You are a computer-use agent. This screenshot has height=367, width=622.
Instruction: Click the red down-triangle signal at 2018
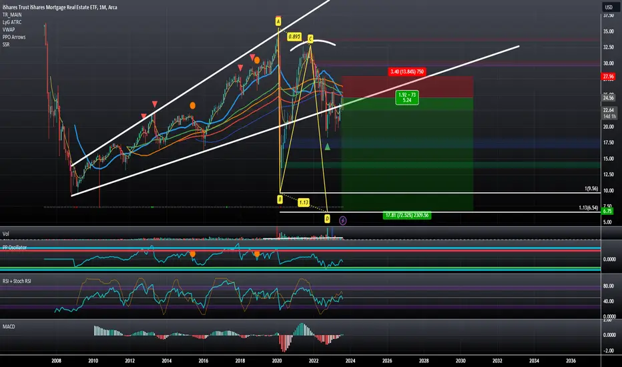point(240,68)
